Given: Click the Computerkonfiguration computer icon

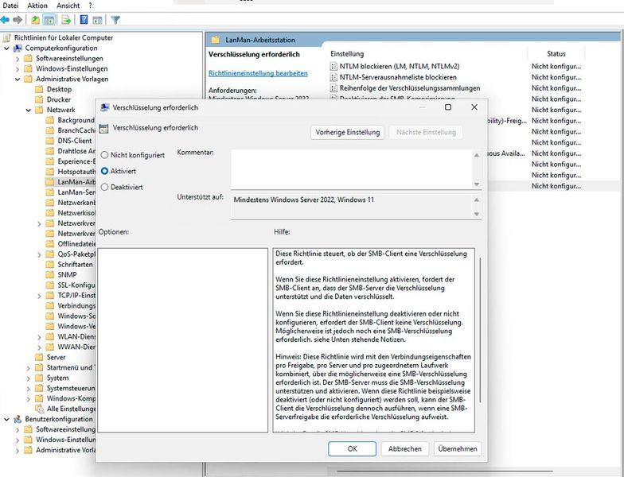Looking at the screenshot, I should [18, 48].
